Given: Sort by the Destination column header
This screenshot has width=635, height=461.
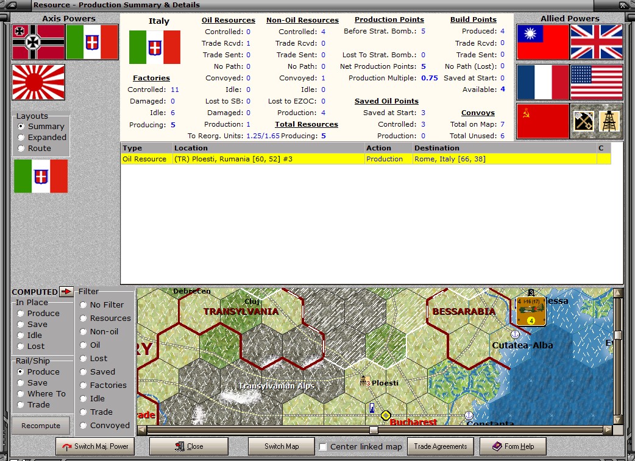Looking at the screenshot, I should click(x=504, y=148).
